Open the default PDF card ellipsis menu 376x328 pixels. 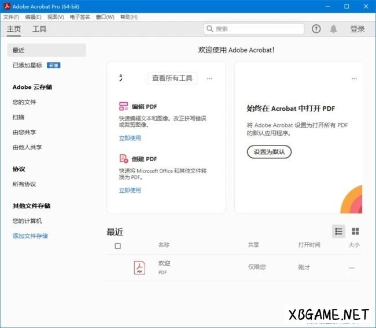pos(355,79)
